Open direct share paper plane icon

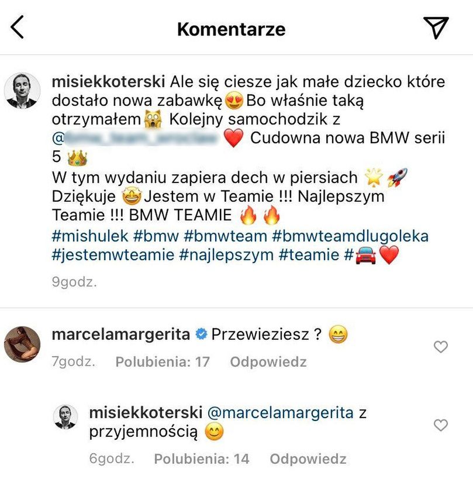436,27
